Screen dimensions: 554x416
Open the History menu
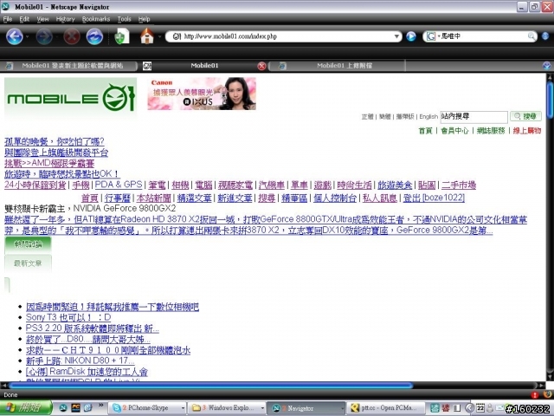click(66, 19)
